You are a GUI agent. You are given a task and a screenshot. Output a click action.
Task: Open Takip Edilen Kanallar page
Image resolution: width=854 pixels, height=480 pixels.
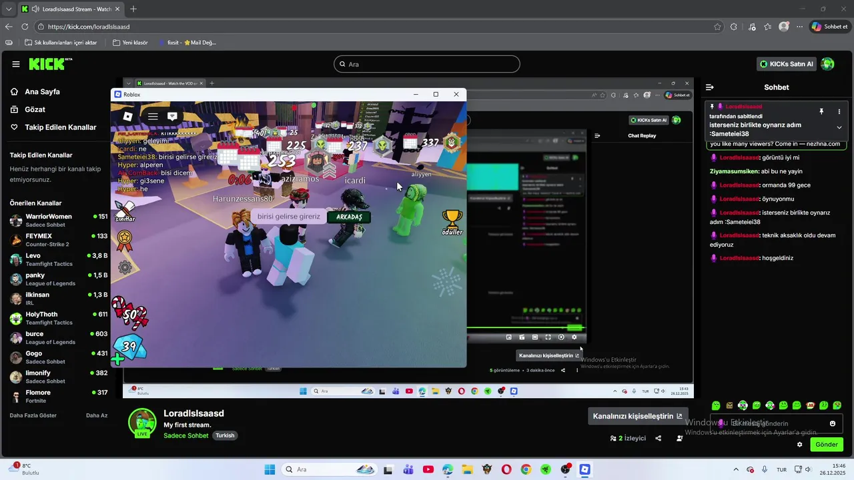click(x=60, y=127)
